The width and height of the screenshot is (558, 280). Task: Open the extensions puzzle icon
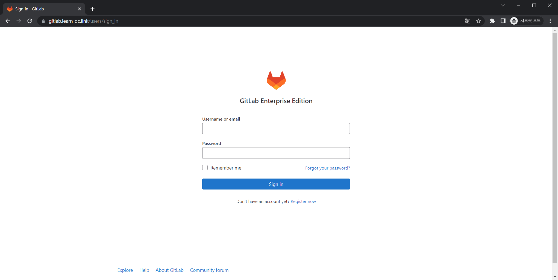click(x=492, y=21)
